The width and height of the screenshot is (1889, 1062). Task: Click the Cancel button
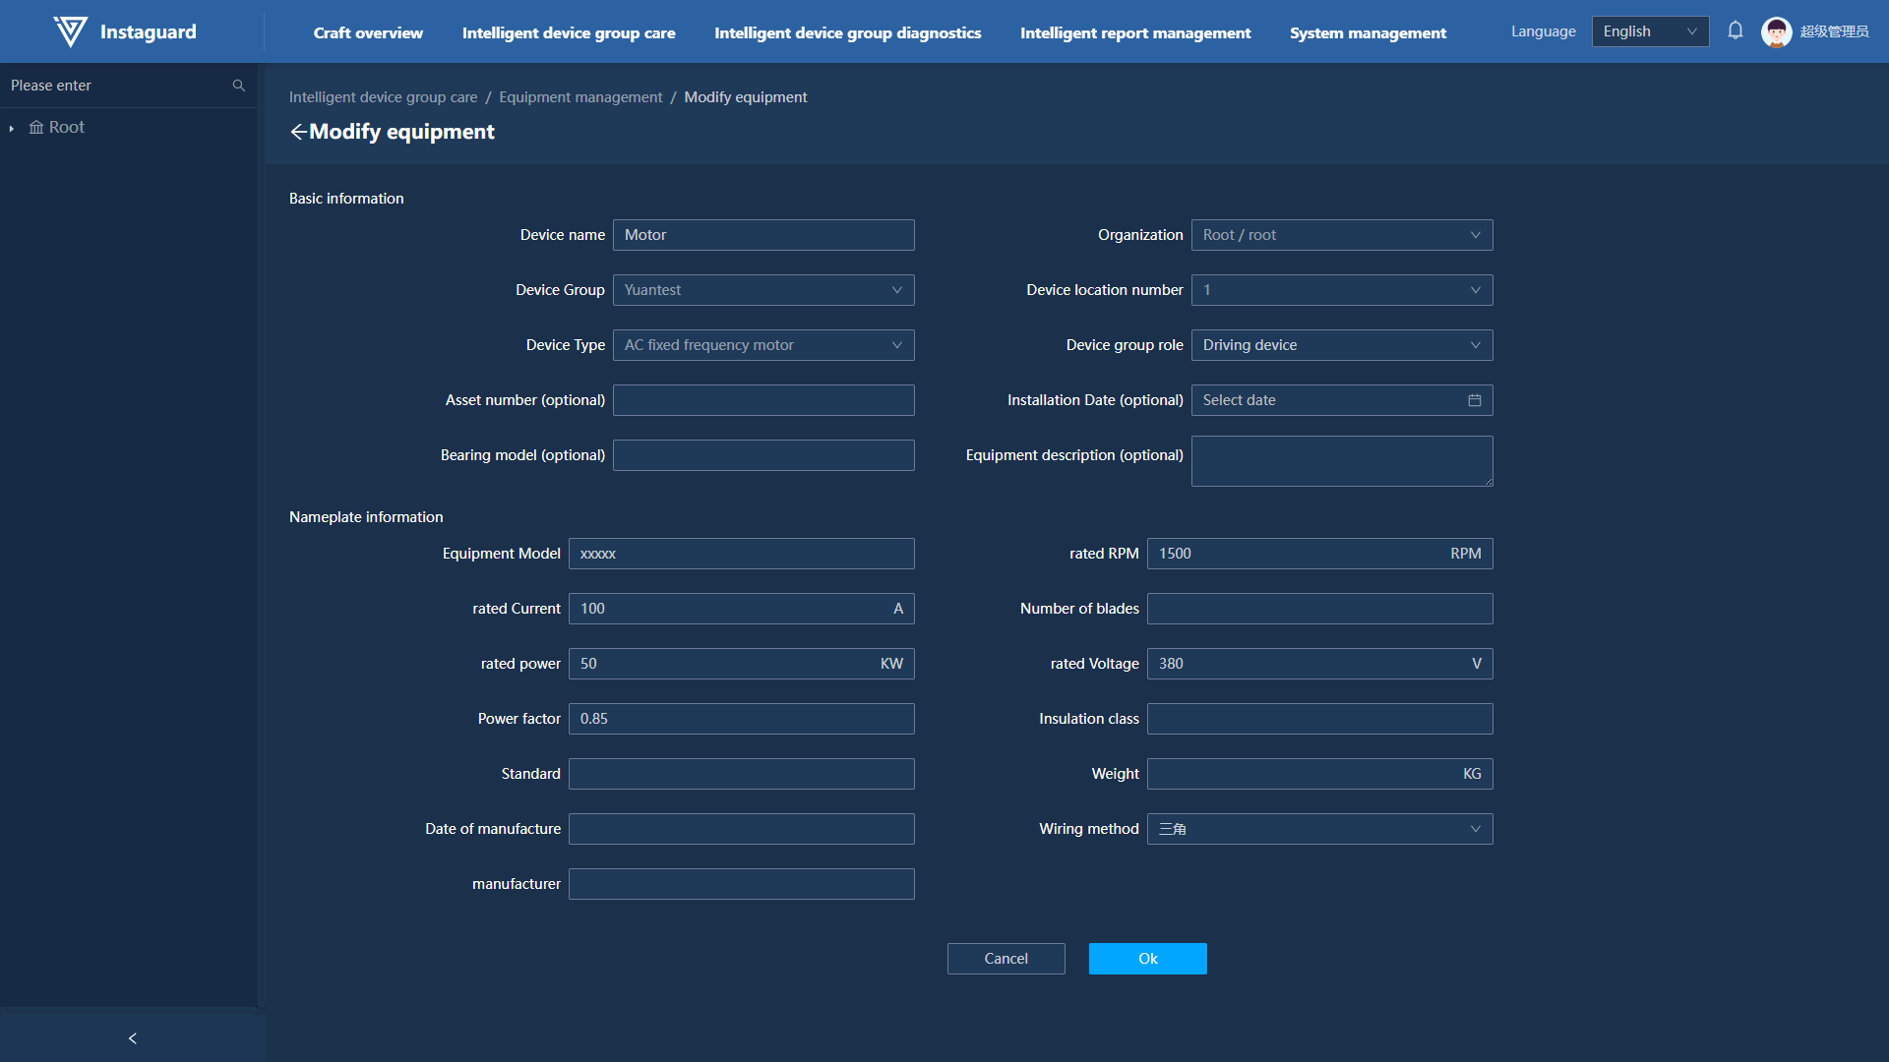point(1005,959)
